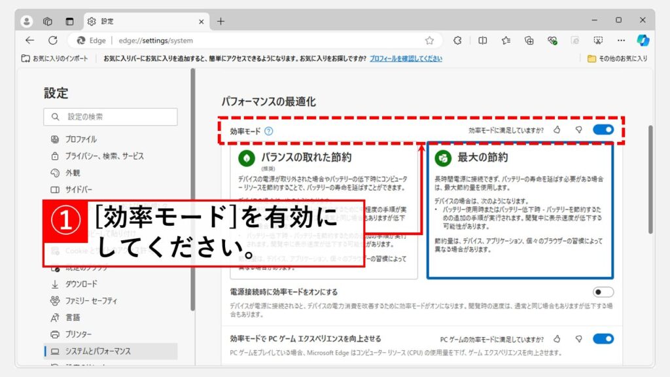Give thumbs down for PC game efficiency mode

(578, 339)
